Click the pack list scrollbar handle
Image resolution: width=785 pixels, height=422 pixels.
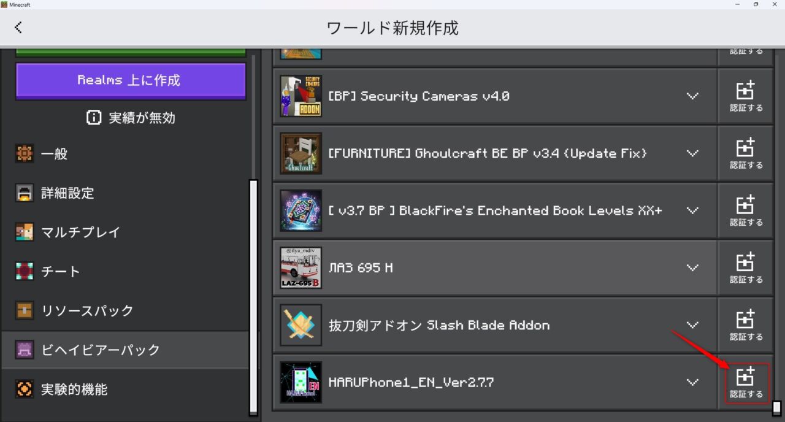click(776, 408)
